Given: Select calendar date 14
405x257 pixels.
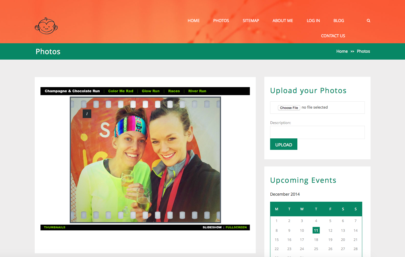Looking at the screenshot, I should tap(356, 231).
